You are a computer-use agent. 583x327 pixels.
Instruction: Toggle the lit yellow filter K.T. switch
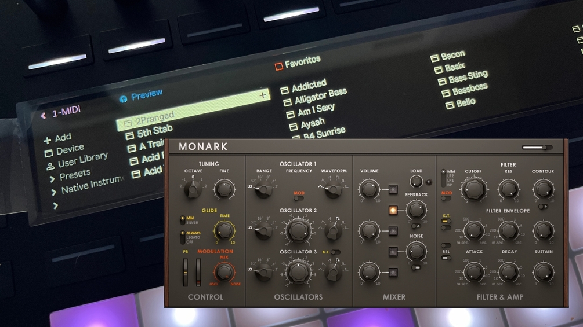click(446, 221)
